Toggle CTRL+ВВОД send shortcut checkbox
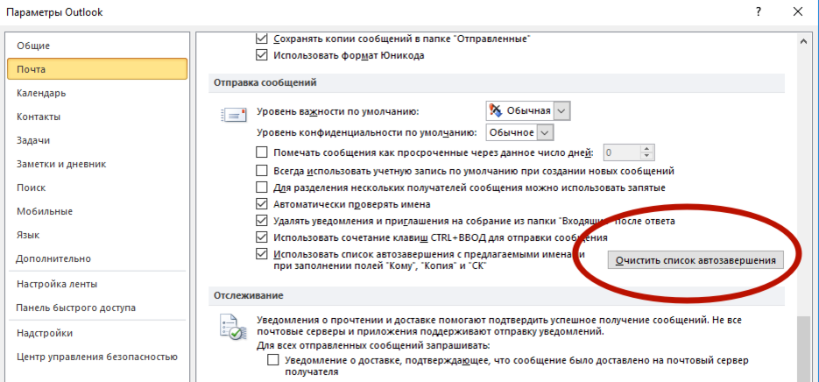Image resolution: width=819 pixels, height=382 pixels. [261, 237]
